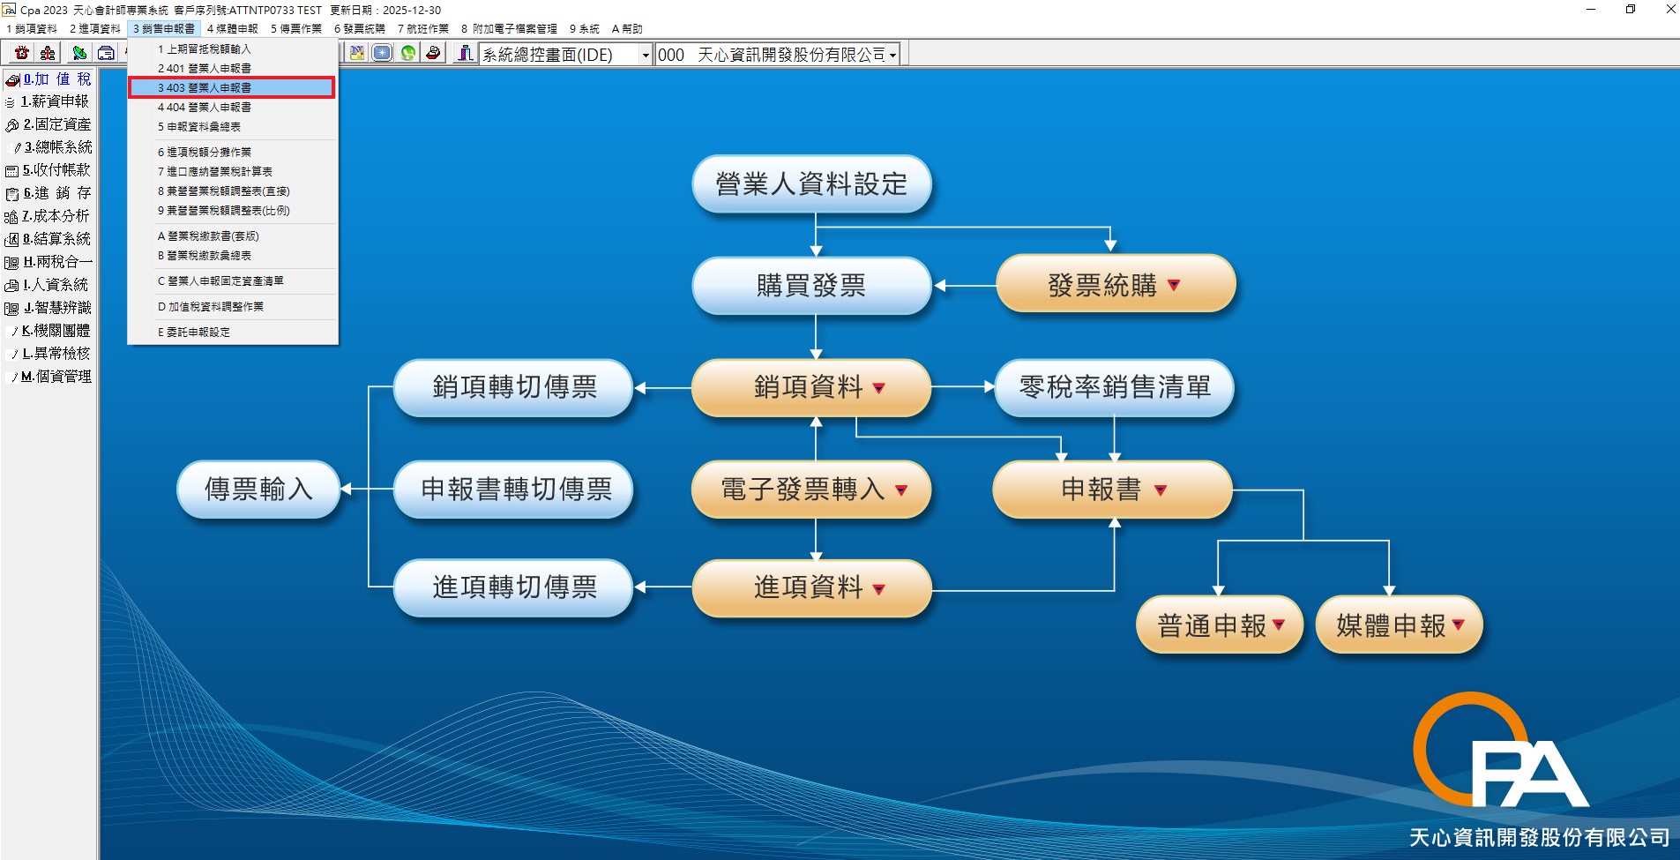This screenshot has width=1680, height=860.
Task: Open the company selector dropdown 天心資訊開發
Action: 892,56
